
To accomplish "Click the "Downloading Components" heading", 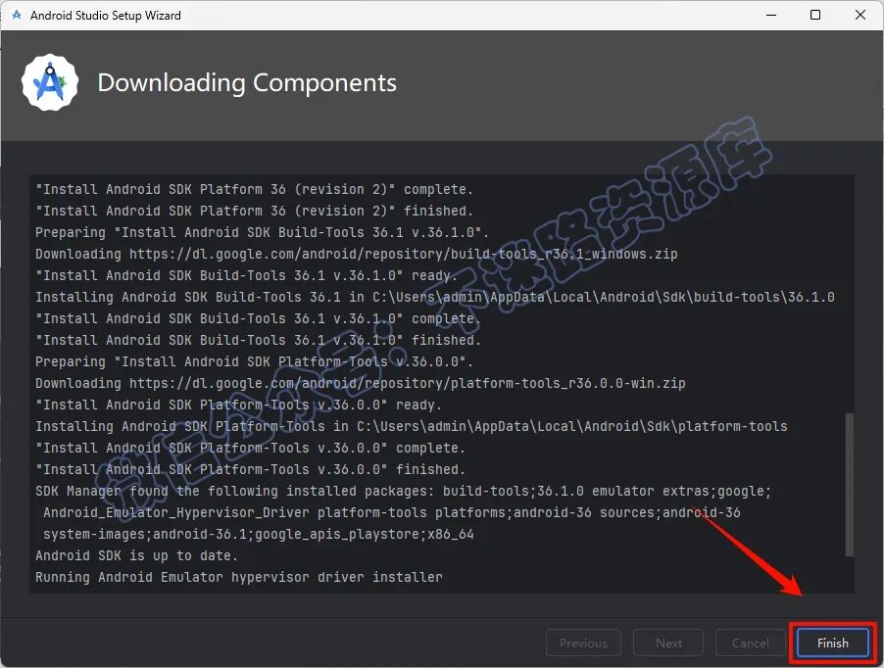I will coord(247,83).
